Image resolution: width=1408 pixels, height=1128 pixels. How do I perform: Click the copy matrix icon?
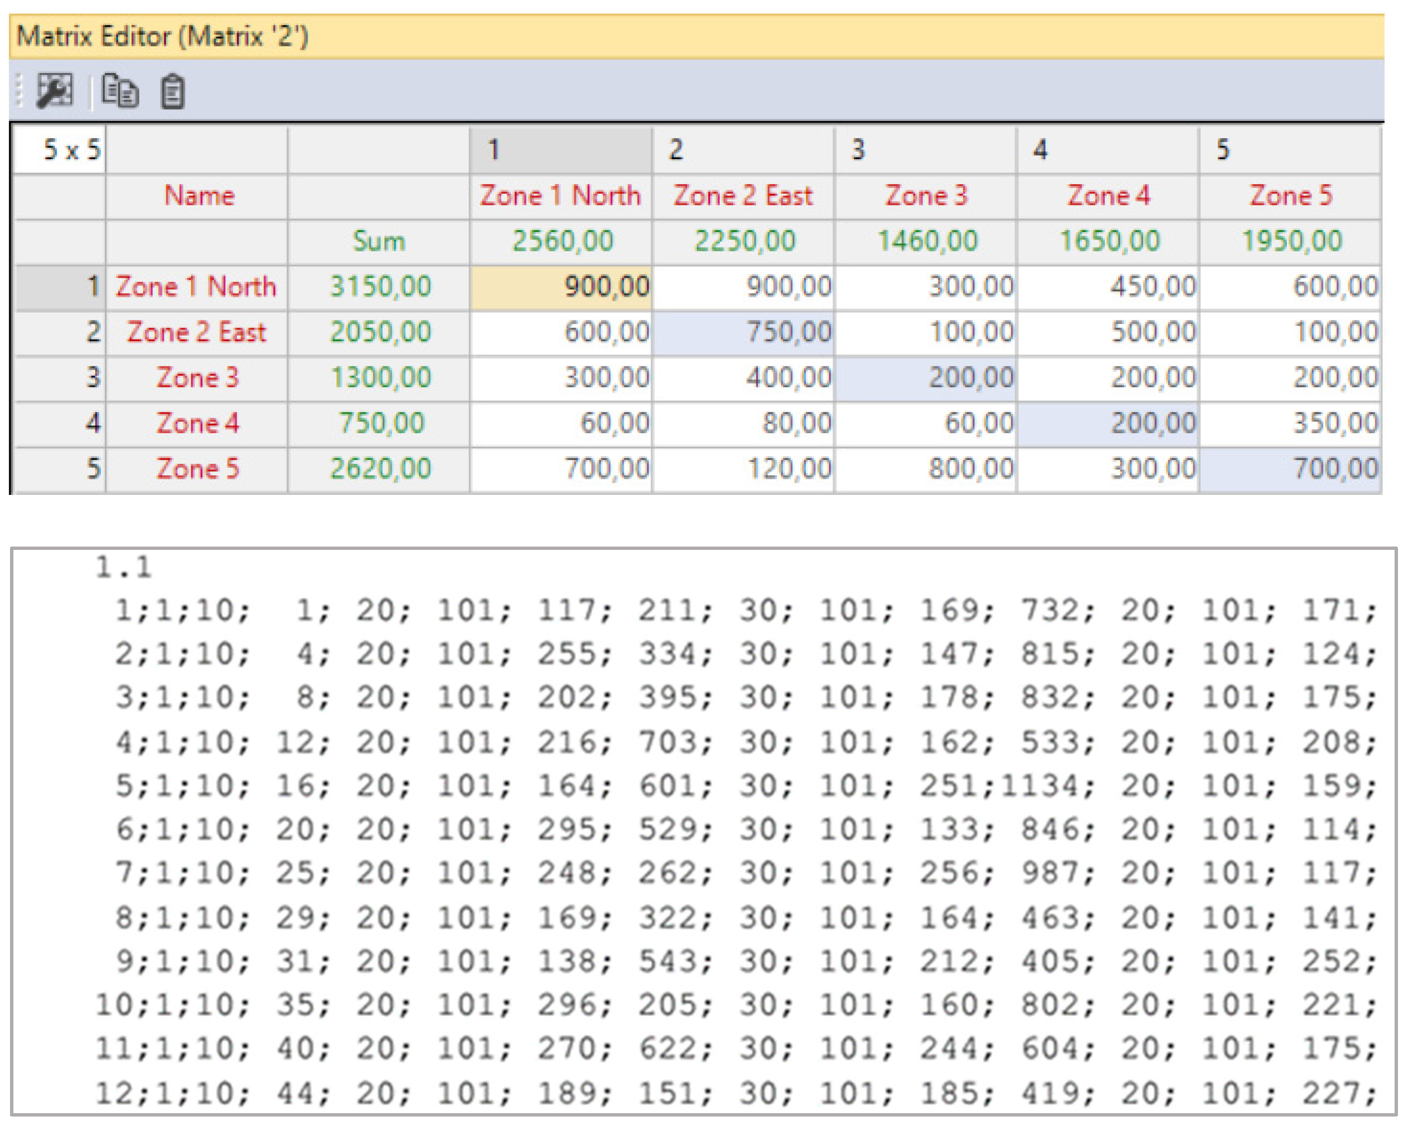point(120,90)
